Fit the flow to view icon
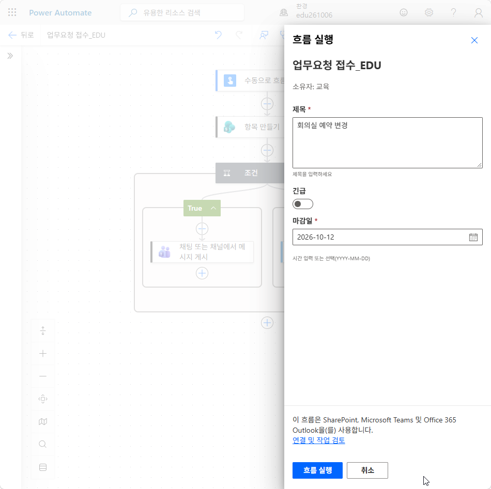The height and width of the screenshot is (489, 491). [x=43, y=399]
